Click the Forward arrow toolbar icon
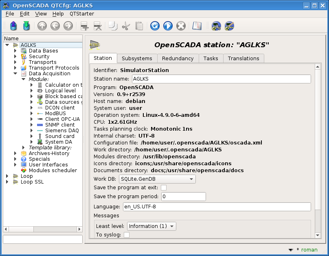Screen dimensions: 329x256 (68, 26)
